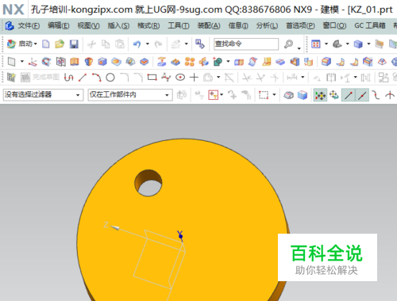Select the Rectangle sketch tool
397x301 pixels.
[x=152, y=78]
